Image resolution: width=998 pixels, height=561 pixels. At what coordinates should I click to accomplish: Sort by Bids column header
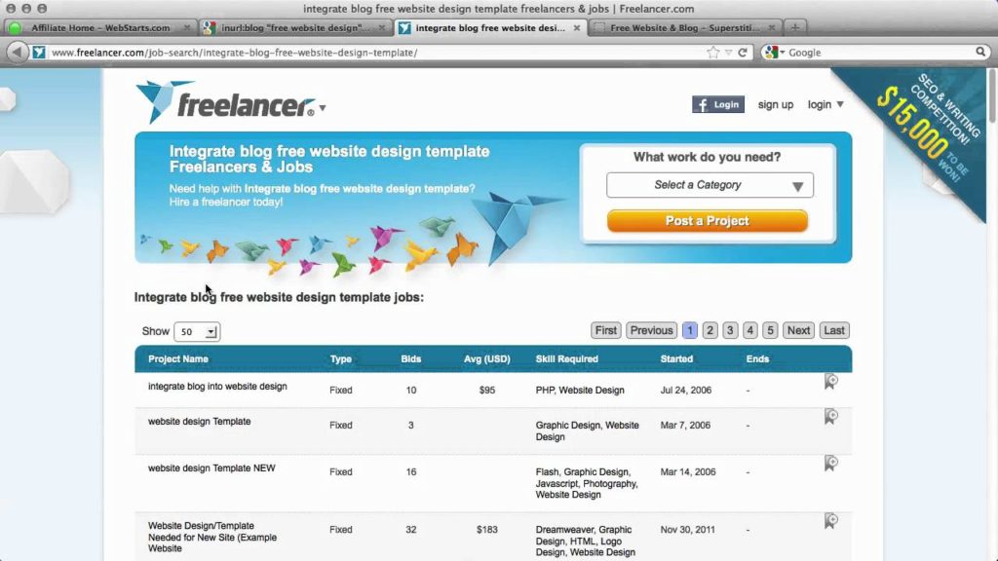click(411, 358)
